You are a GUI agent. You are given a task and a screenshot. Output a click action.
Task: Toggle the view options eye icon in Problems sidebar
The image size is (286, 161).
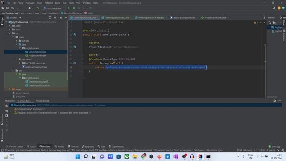[x=7, y=111]
